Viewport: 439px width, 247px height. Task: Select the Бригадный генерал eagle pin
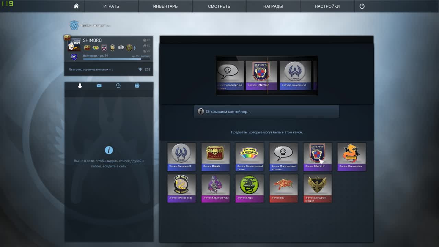pyautogui.click(x=318, y=188)
